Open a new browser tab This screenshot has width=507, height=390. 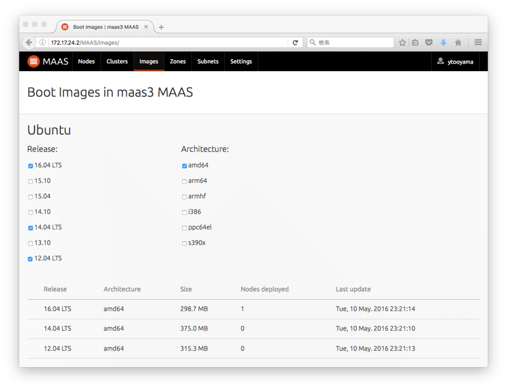(x=161, y=27)
